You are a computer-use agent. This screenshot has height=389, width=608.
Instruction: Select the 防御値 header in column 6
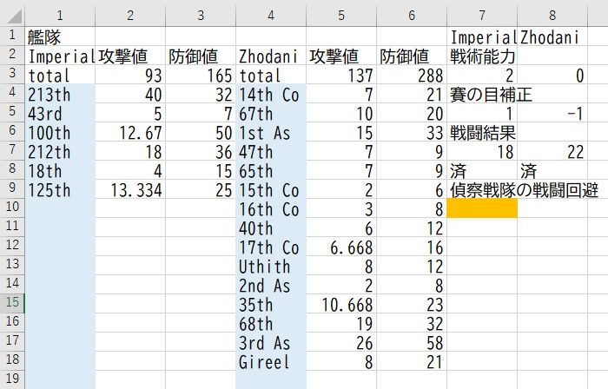pos(412,56)
